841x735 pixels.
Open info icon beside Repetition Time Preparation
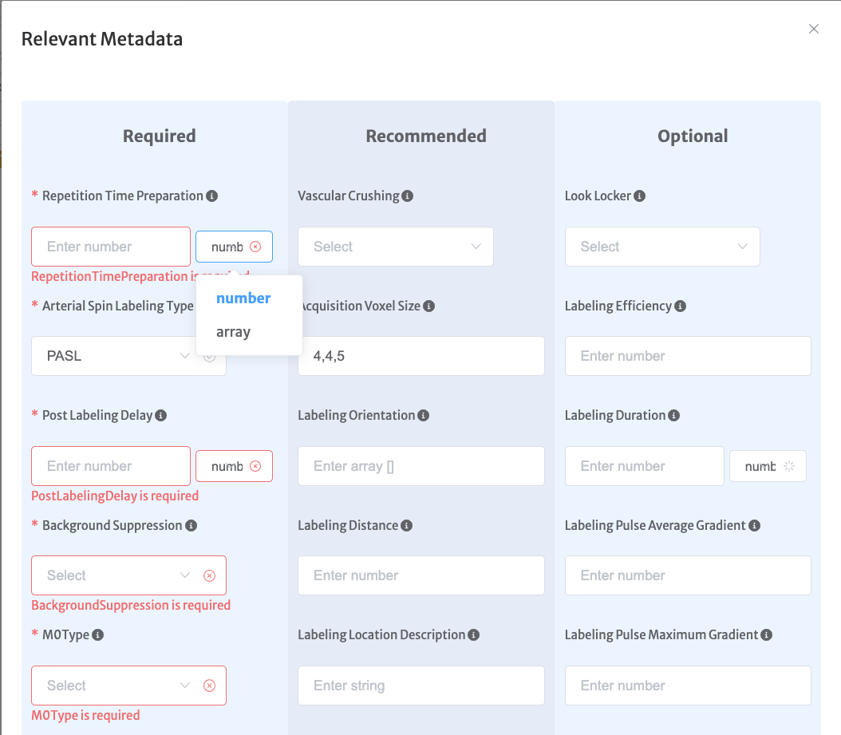[x=212, y=196]
